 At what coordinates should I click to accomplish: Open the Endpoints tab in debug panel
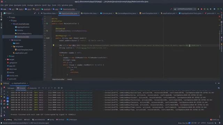click(x=32, y=88)
